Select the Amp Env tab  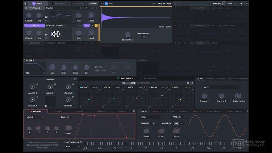pyautogui.click(x=36, y=111)
